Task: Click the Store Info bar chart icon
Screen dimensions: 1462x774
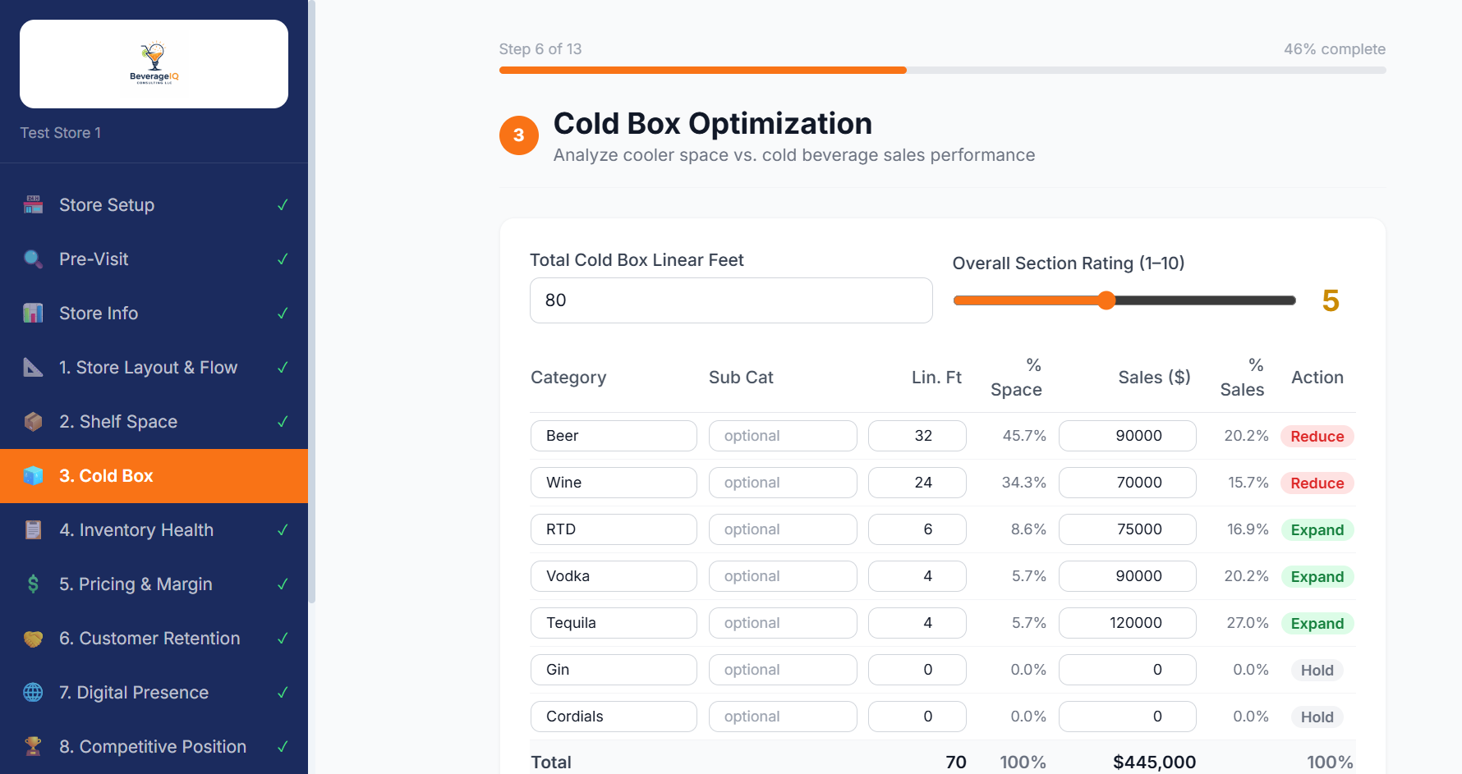Action: click(x=33, y=313)
